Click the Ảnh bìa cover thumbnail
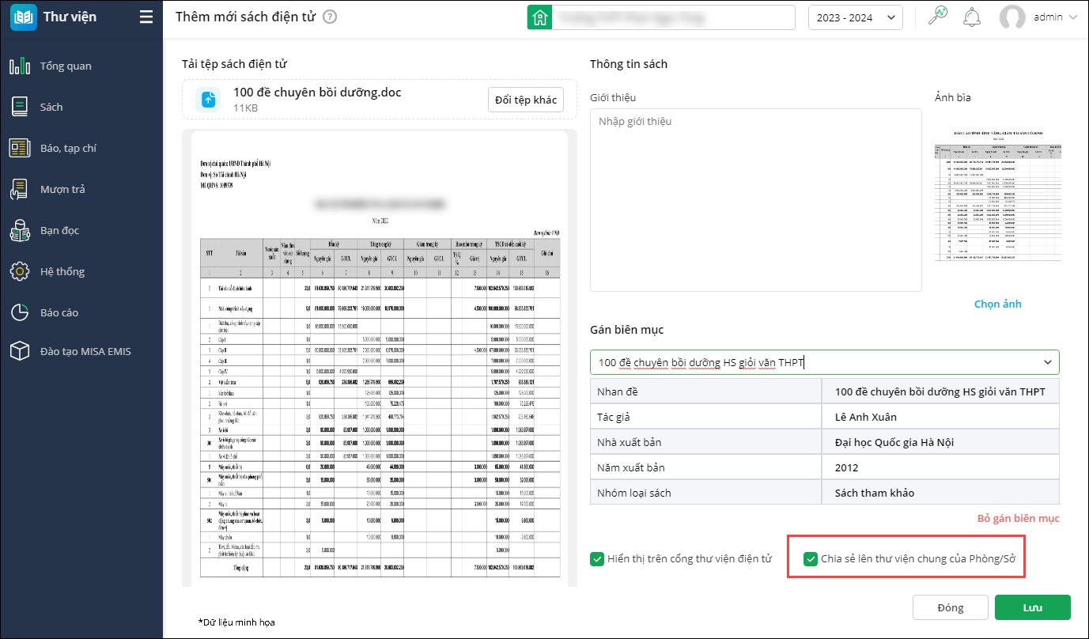The width and height of the screenshot is (1089, 639). pyautogui.click(x=997, y=203)
